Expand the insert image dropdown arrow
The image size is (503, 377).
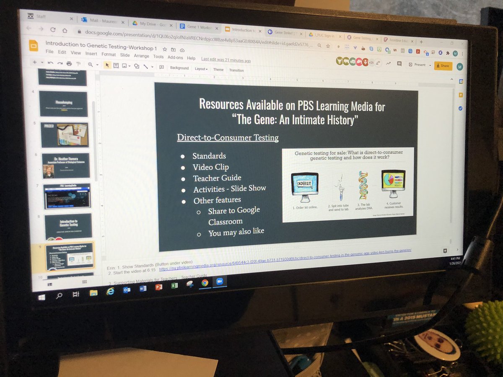(130, 65)
